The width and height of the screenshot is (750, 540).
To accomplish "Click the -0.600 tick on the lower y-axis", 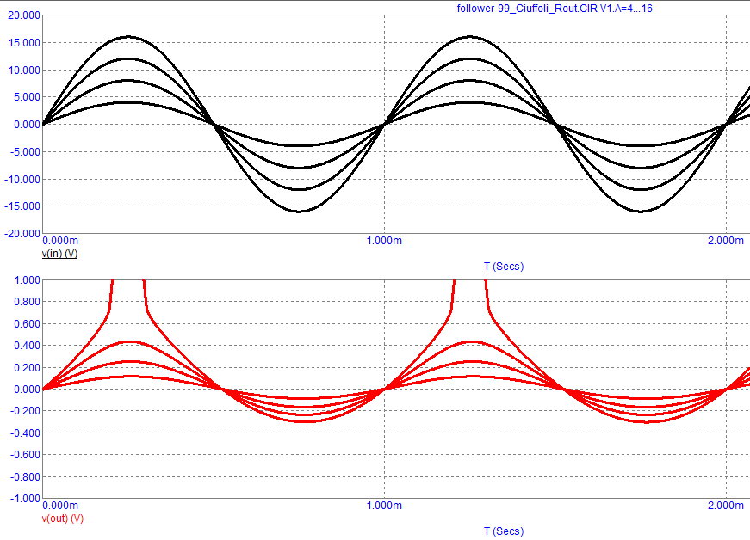I will (25, 455).
